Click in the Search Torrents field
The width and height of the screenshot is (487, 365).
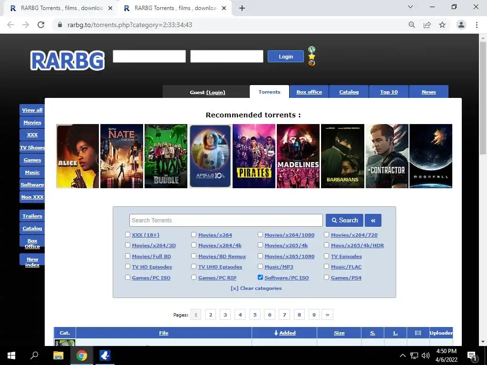pyautogui.click(x=226, y=221)
